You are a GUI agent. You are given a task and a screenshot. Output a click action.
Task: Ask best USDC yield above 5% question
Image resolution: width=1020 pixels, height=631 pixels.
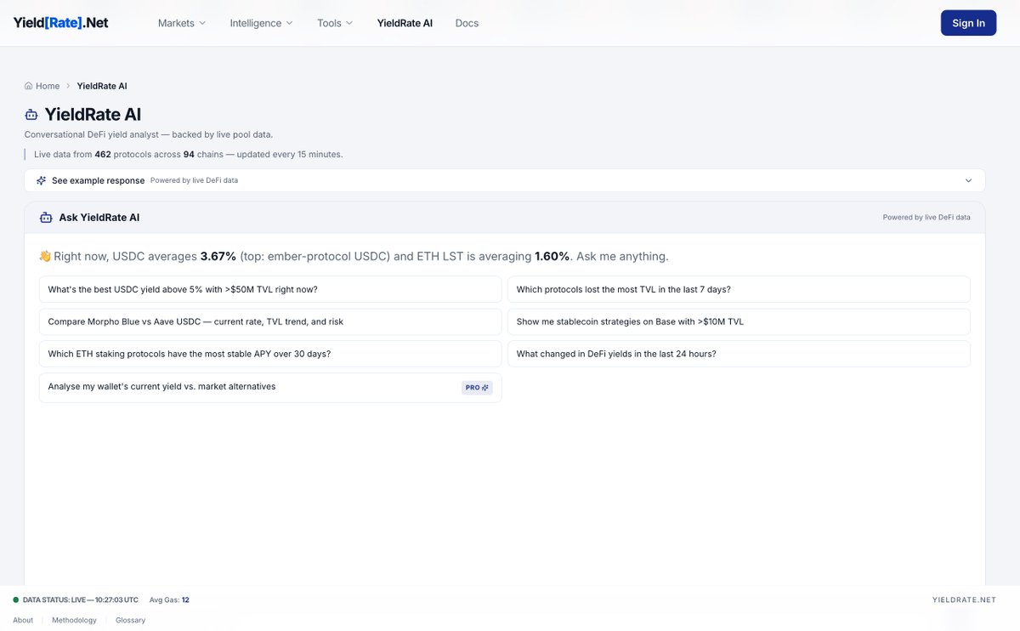pyautogui.click(x=270, y=289)
